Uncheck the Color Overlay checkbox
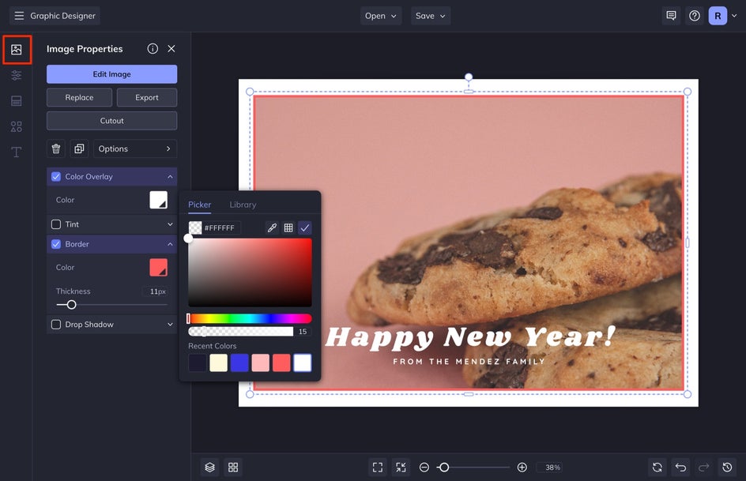This screenshot has height=481, width=746. pyautogui.click(x=56, y=176)
